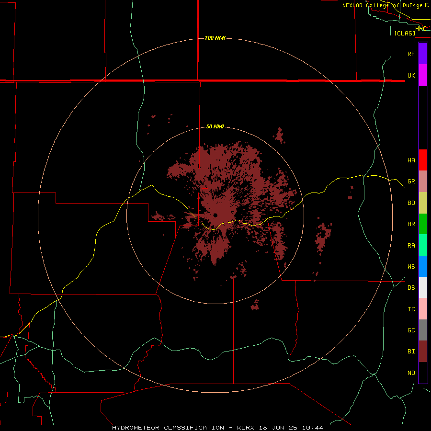Select the light pink IC swatch
This screenshot has width=431, height=431.
(x=423, y=309)
